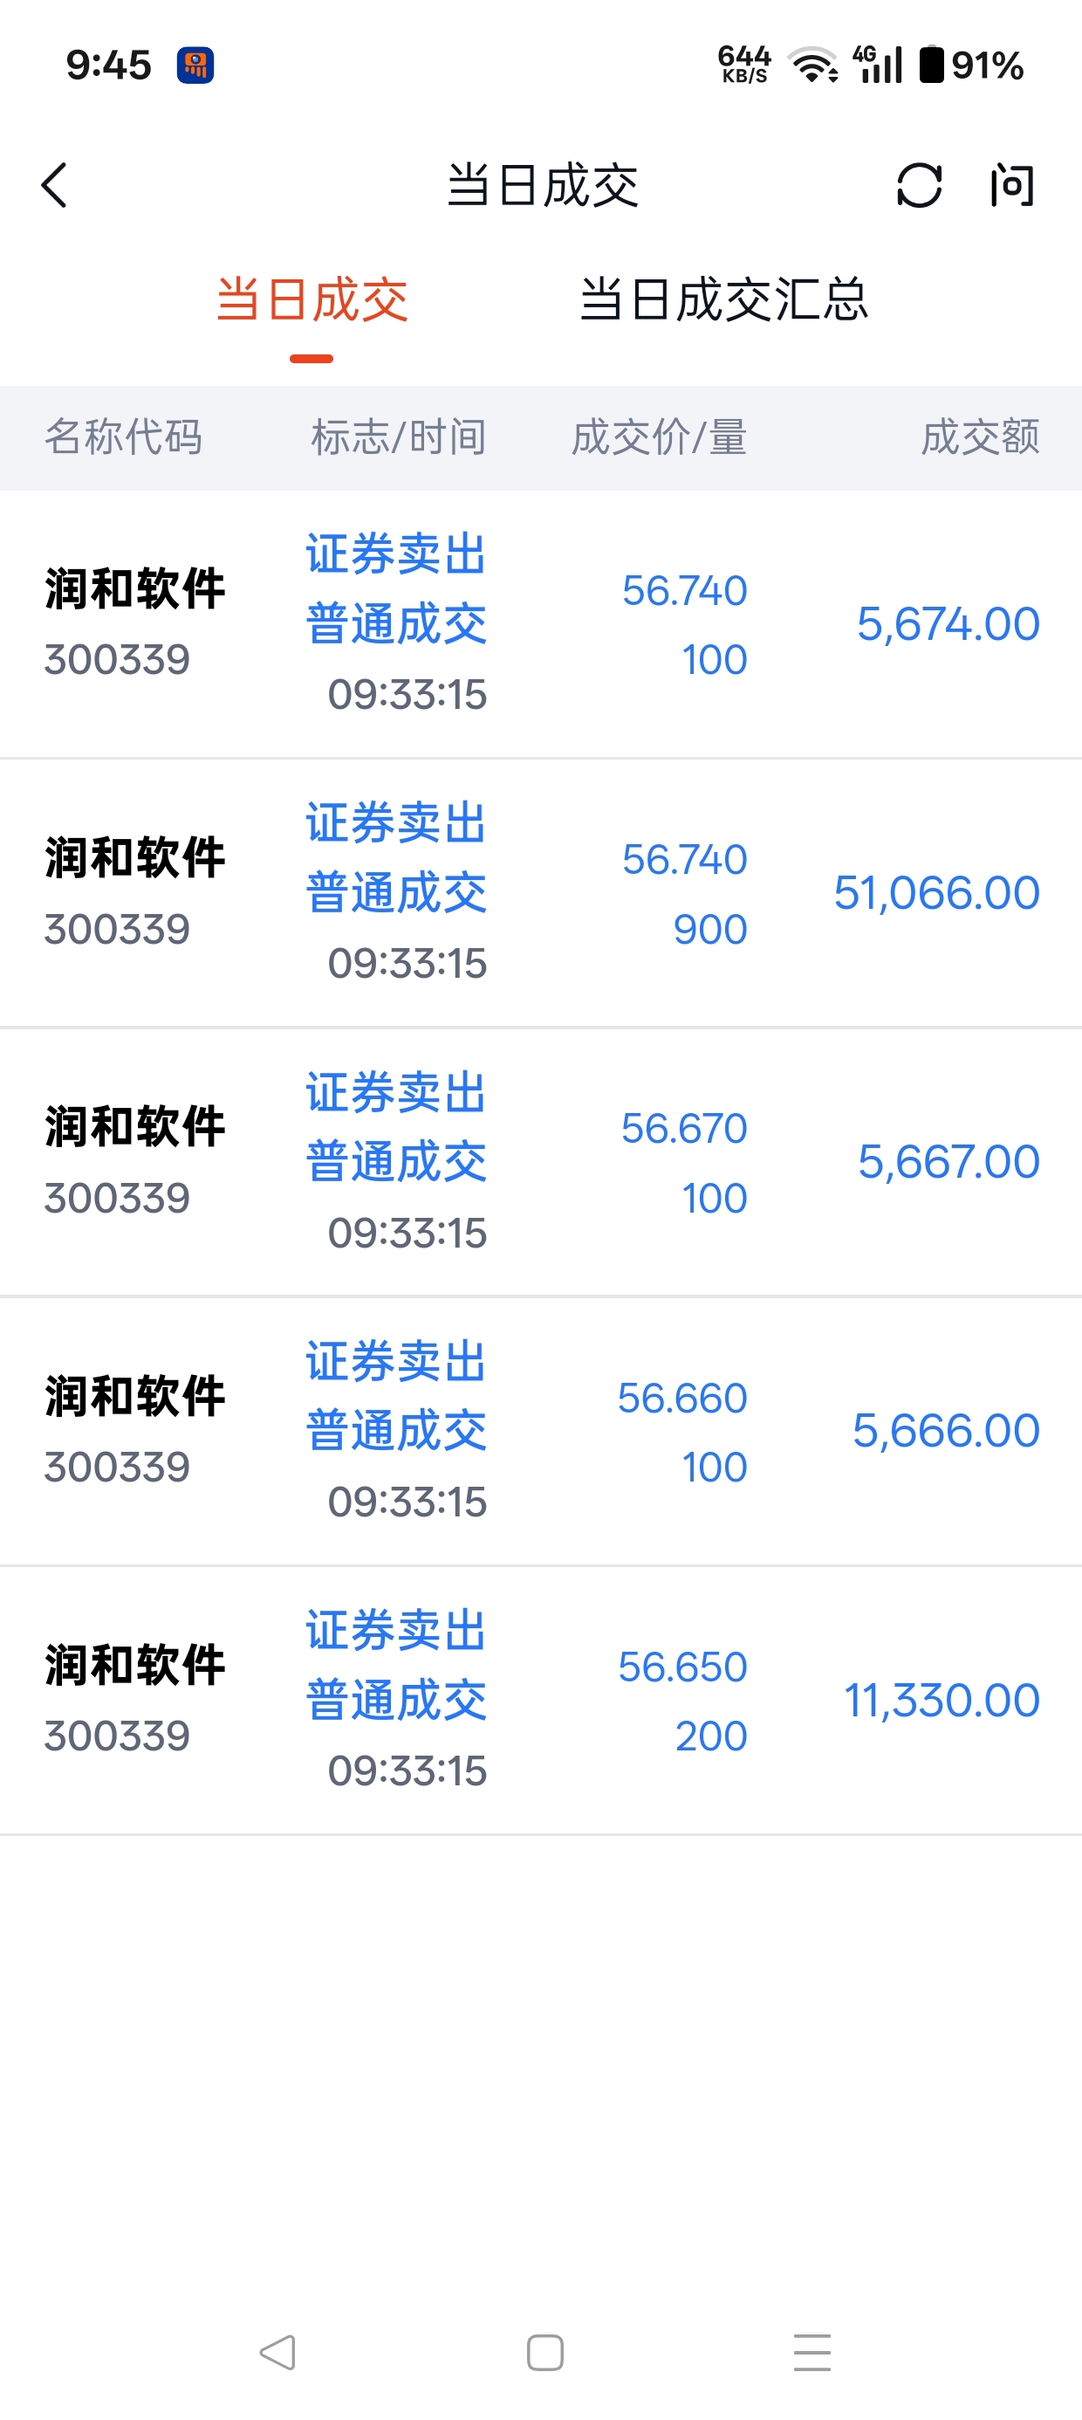Select the 200-share trade totaling 11,330.00
Screen dimensions: 1082x2420
(541, 1701)
